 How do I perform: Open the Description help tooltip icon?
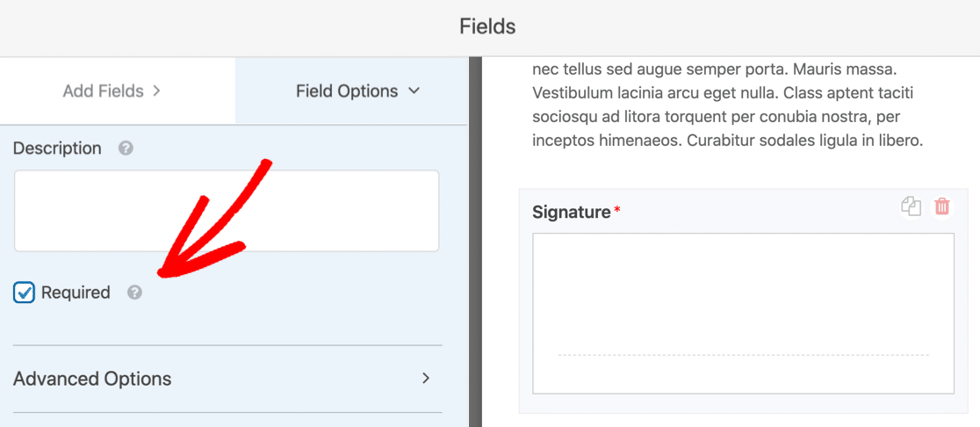pos(126,148)
